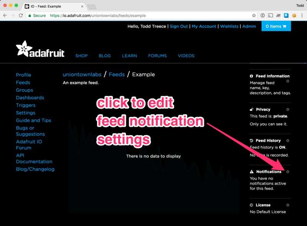The width and height of the screenshot is (307, 226).
Task: Open the 0 Items cart button
Action: click(x=276, y=26)
